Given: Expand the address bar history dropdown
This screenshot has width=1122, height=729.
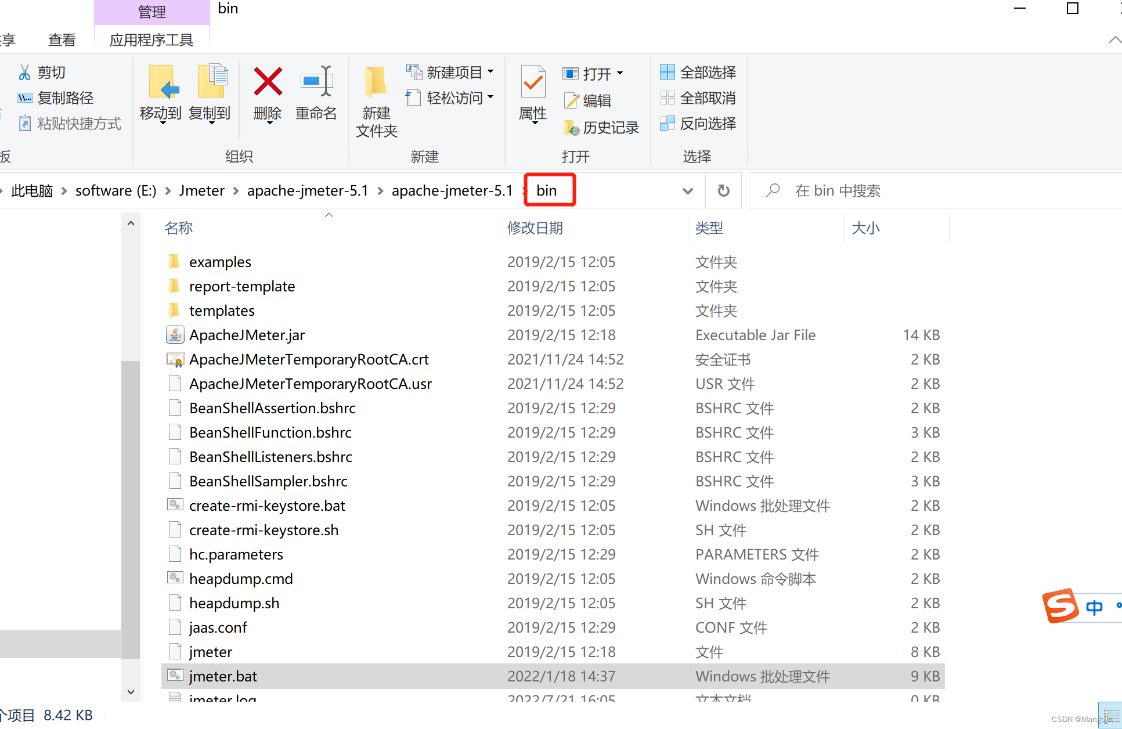Looking at the screenshot, I should click(x=688, y=190).
